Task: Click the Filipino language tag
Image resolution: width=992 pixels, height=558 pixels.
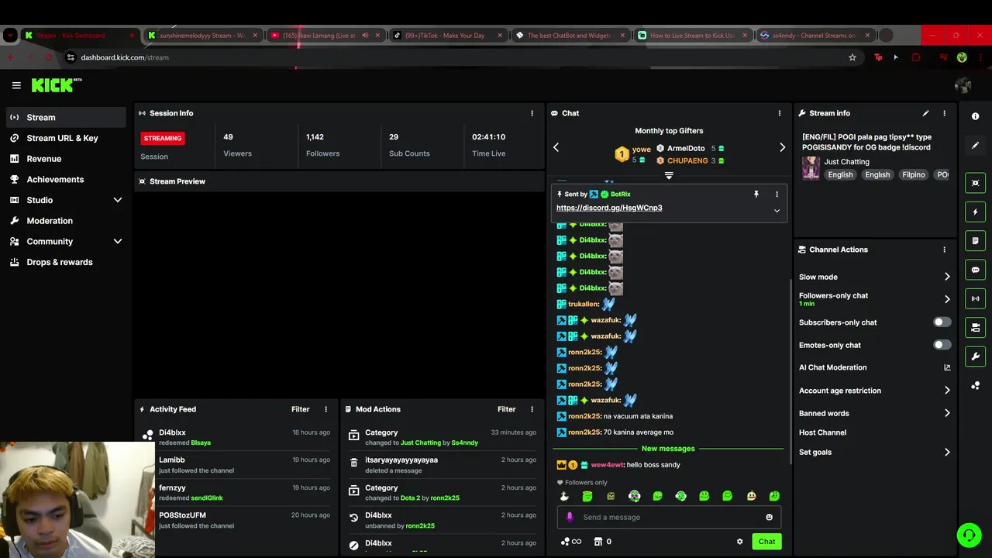Action: [913, 175]
